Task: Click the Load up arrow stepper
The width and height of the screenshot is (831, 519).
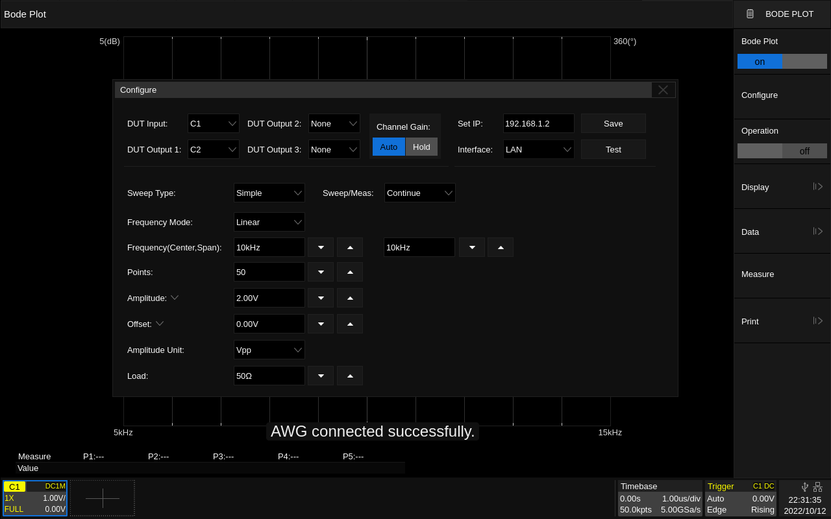Action: pyautogui.click(x=350, y=376)
